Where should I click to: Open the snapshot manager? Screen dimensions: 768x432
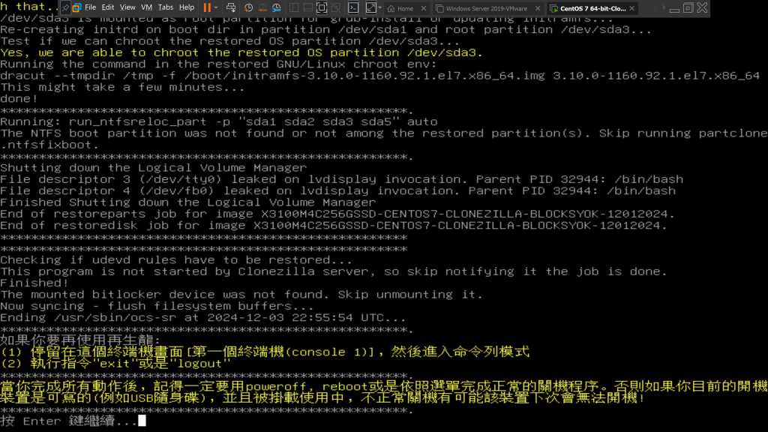(276, 7)
